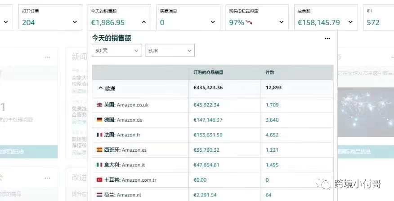Click the 572 IPI score
Image resolution: width=394 pixels, height=201 pixels.
(x=373, y=22)
